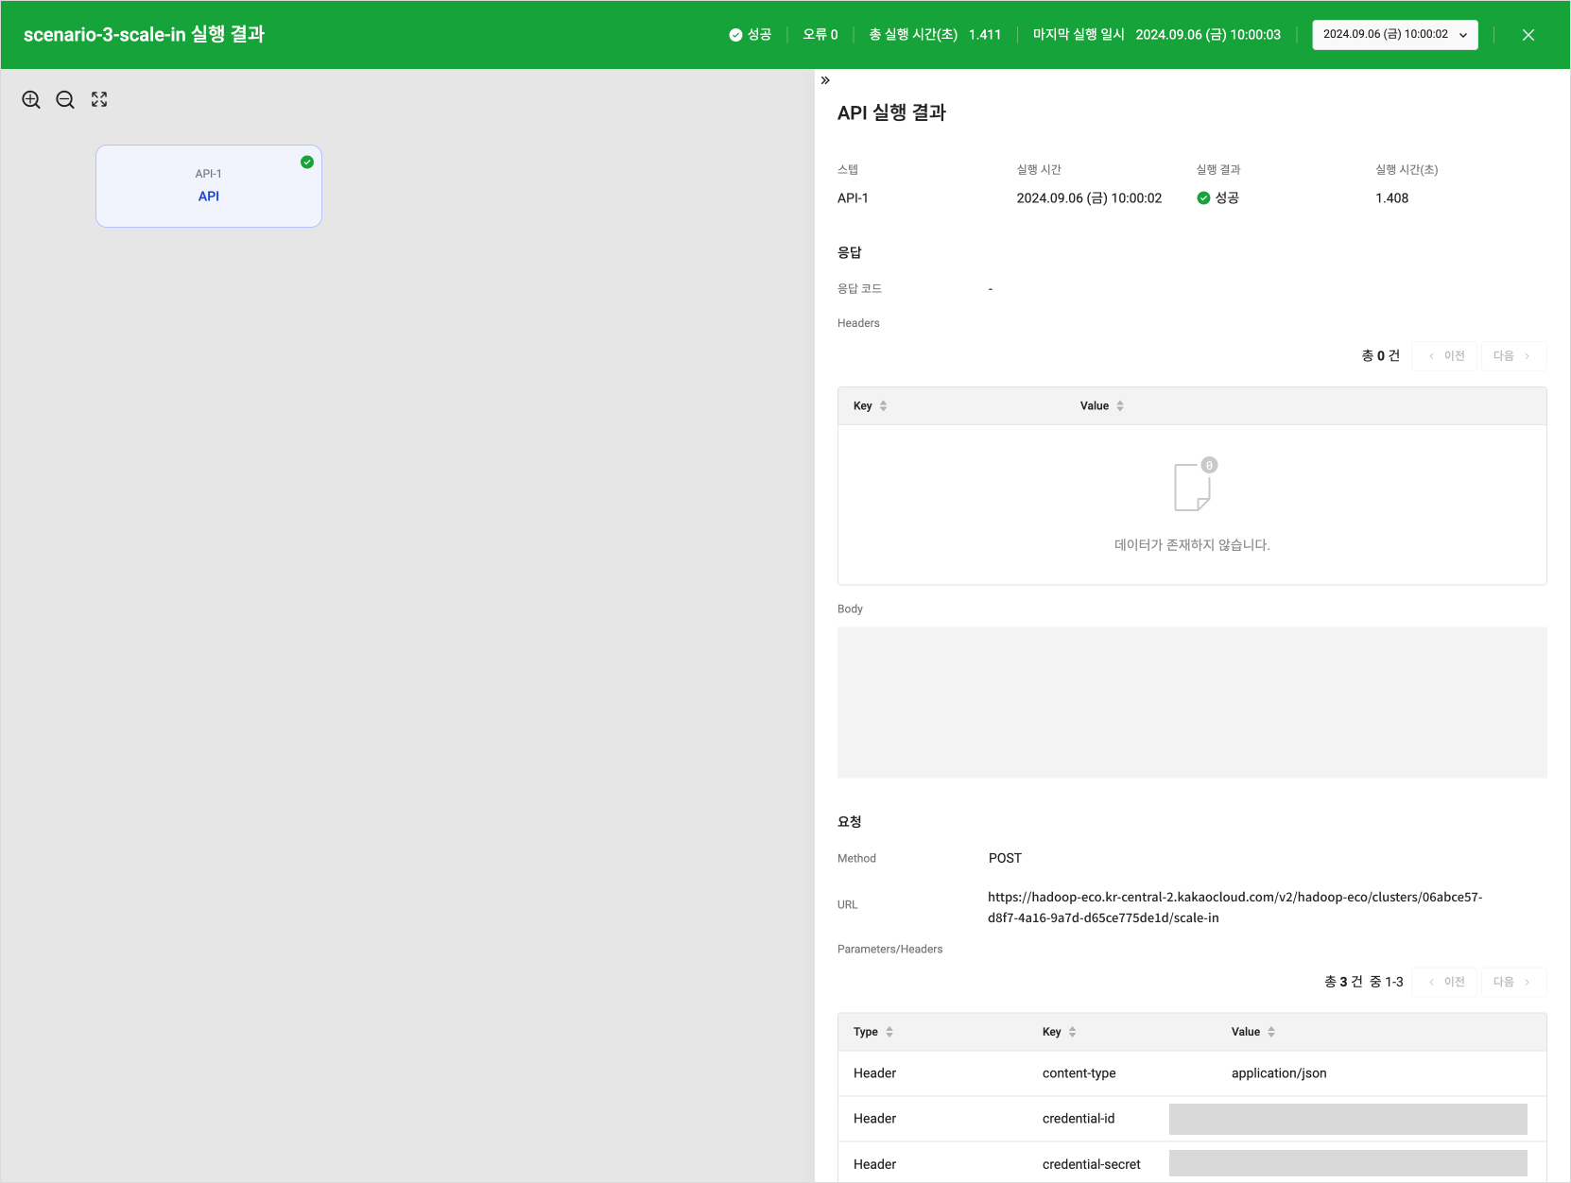Screen dimensions: 1571x1183
Task: Collapse the API result side panel
Action: point(825,80)
